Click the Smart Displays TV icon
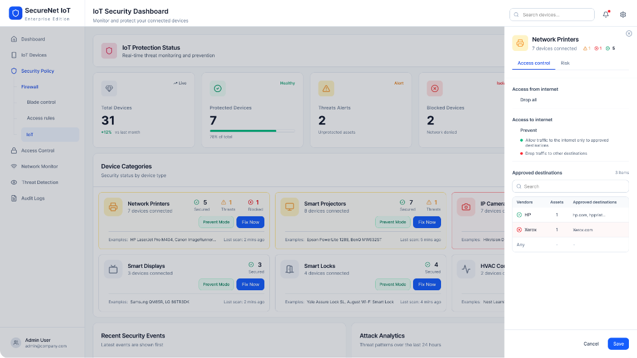This screenshot has height=358, width=637. pyautogui.click(x=113, y=269)
